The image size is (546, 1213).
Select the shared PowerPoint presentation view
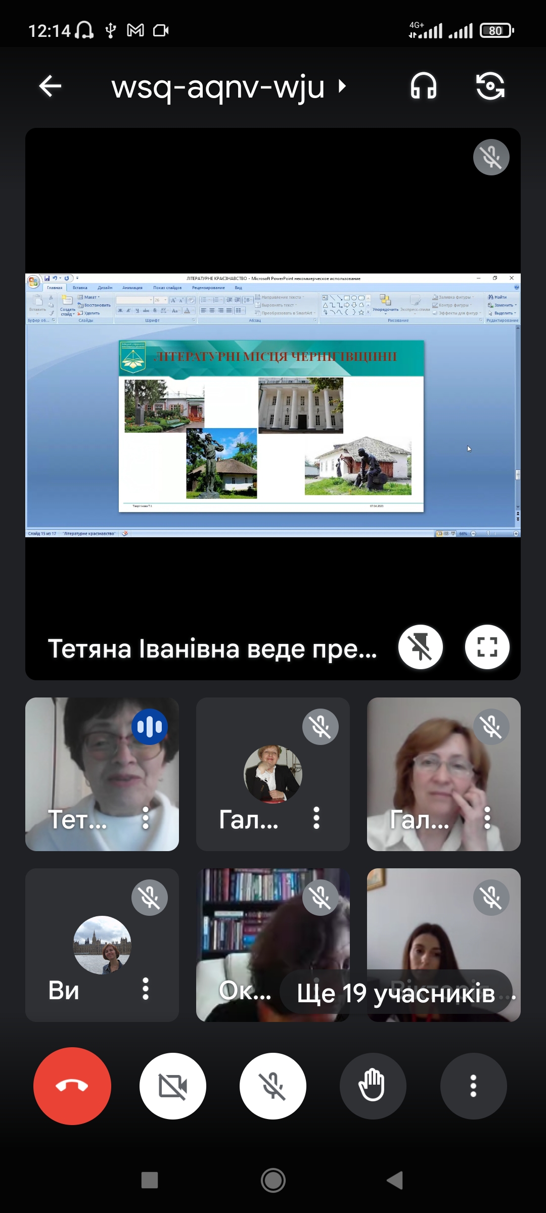[273, 404]
